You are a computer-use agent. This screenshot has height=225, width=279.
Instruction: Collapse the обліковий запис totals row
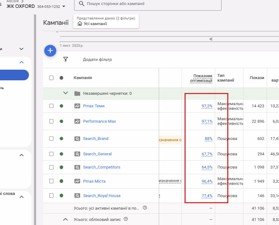point(66,219)
